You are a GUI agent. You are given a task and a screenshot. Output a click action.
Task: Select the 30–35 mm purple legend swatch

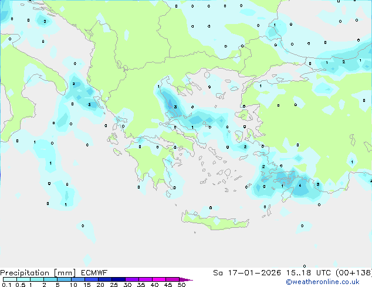point(132,279)
